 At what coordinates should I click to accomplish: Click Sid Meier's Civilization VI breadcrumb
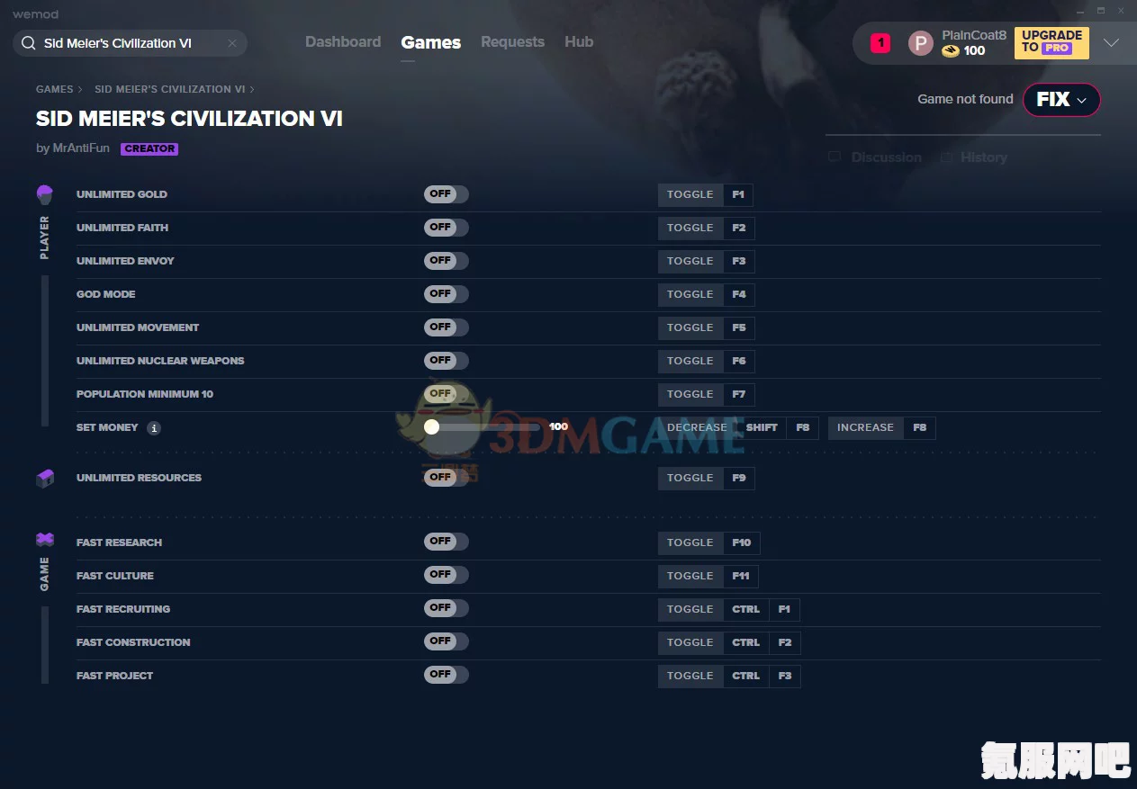tap(170, 89)
